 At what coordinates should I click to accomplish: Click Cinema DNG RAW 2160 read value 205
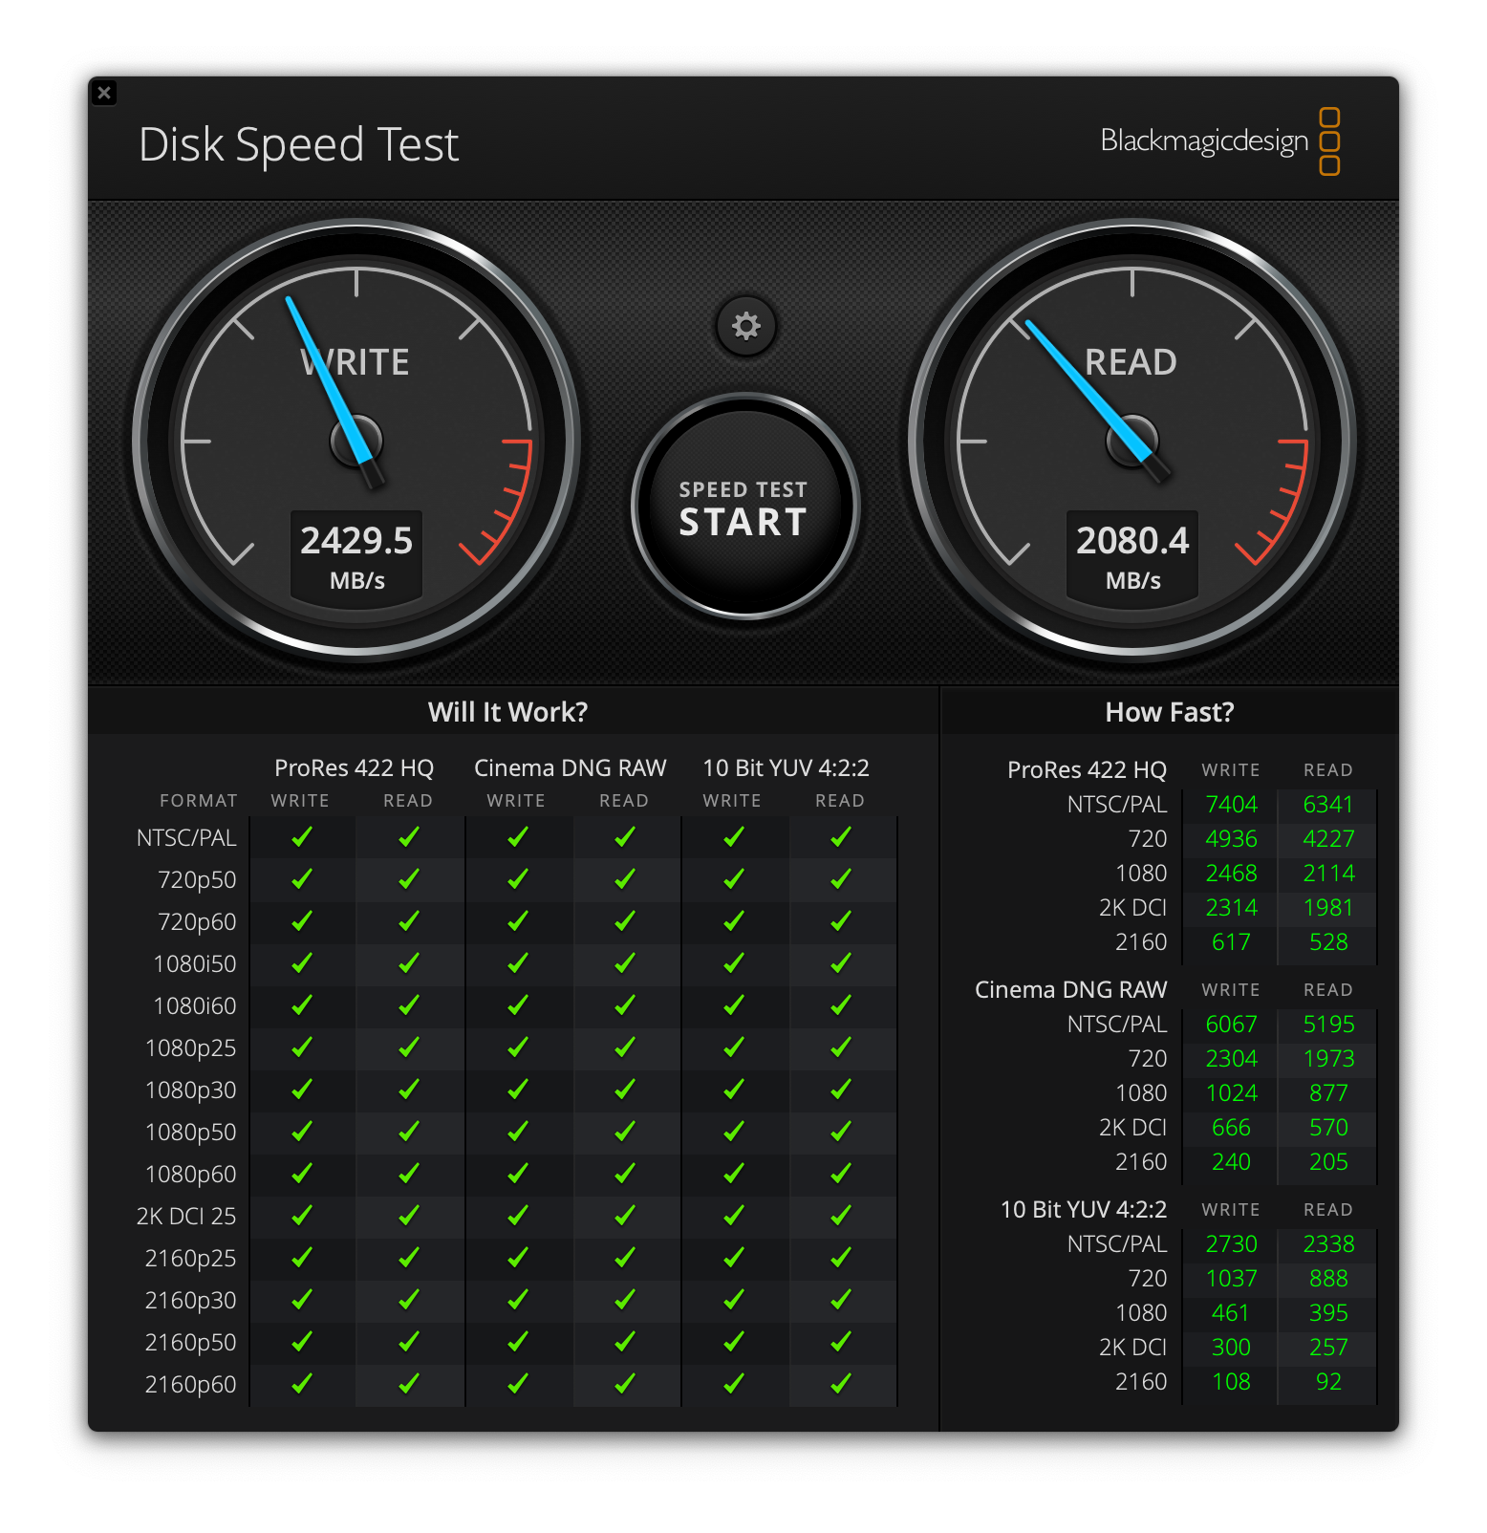[1328, 1162]
